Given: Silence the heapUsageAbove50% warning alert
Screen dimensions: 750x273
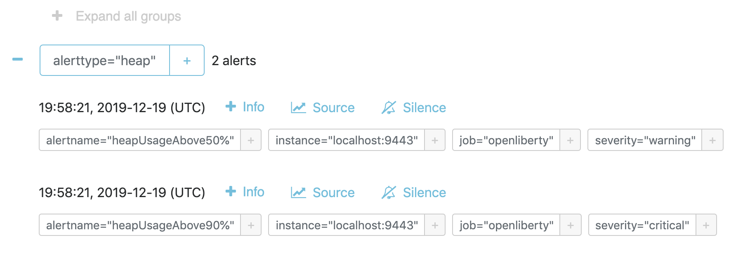Looking at the screenshot, I should (x=414, y=108).
